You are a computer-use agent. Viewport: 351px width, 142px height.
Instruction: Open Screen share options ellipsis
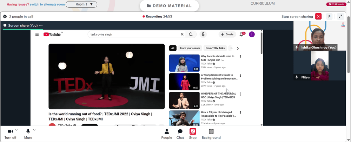point(41,25)
